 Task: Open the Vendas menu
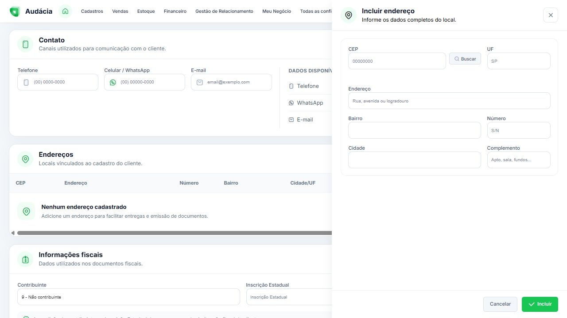point(120,11)
